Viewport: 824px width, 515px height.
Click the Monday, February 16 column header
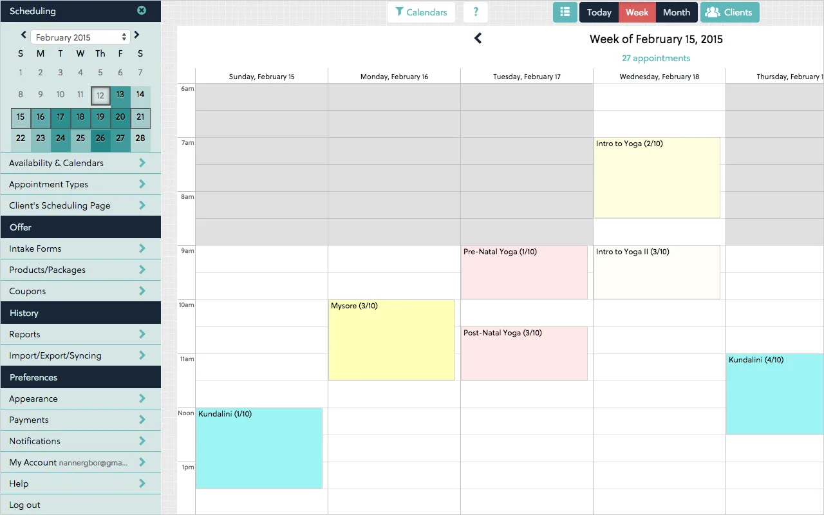[x=394, y=77]
